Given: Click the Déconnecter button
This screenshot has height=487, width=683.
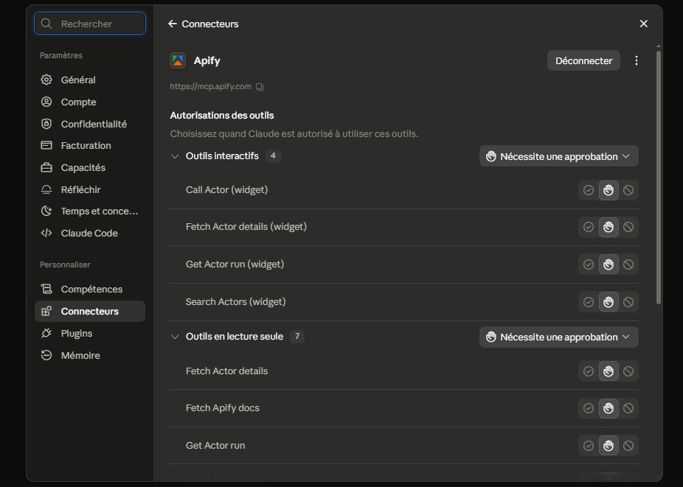Looking at the screenshot, I should [x=583, y=60].
